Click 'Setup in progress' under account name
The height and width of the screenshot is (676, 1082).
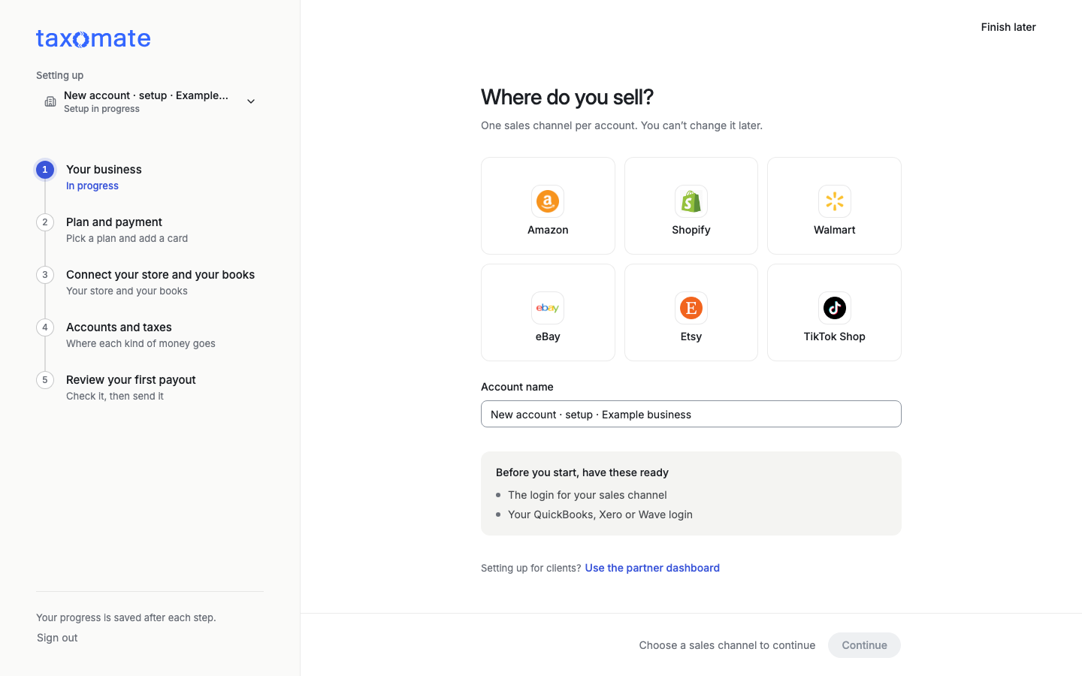pos(101,109)
